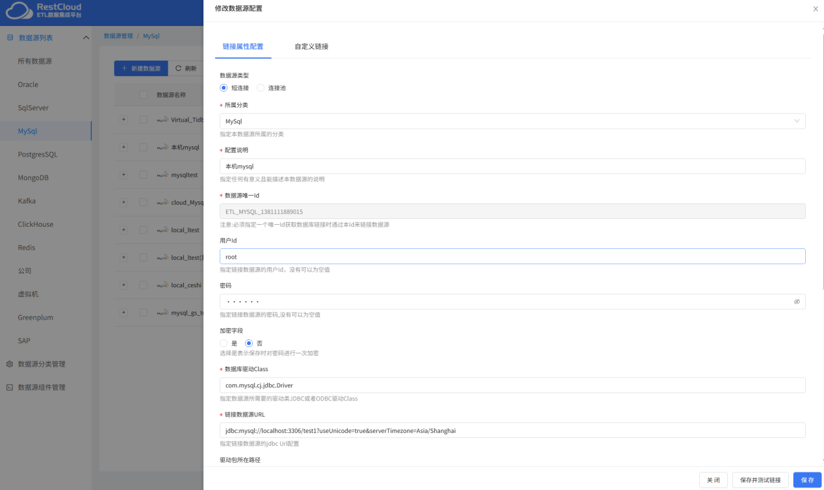
Task: Click MySQL icon of cloud_Mysql row
Action: (162, 203)
